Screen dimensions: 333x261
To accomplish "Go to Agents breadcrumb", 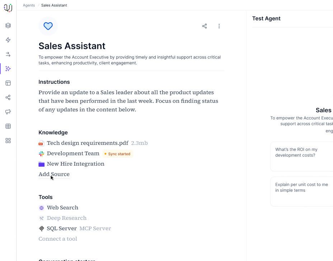I will click(x=29, y=5).
